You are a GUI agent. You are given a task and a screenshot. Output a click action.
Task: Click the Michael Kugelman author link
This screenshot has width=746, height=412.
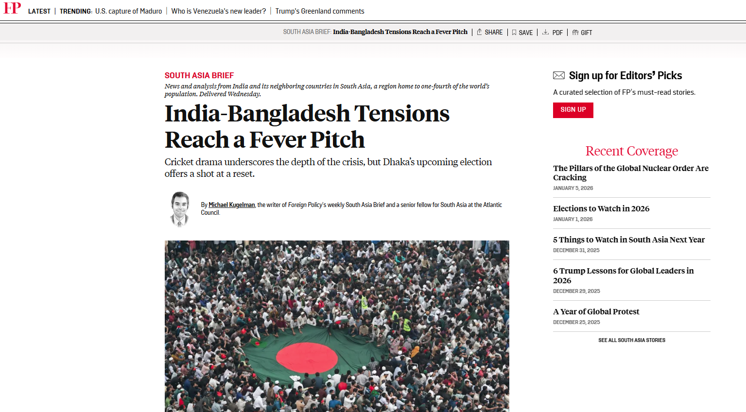pos(232,205)
